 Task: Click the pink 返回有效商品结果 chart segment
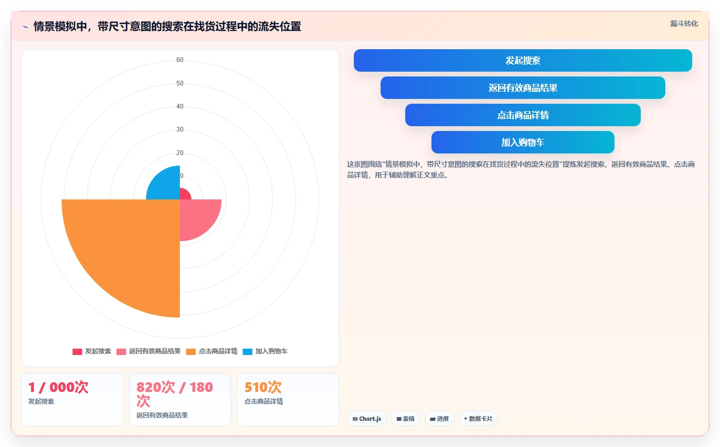pyautogui.click(x=196, y=217)
